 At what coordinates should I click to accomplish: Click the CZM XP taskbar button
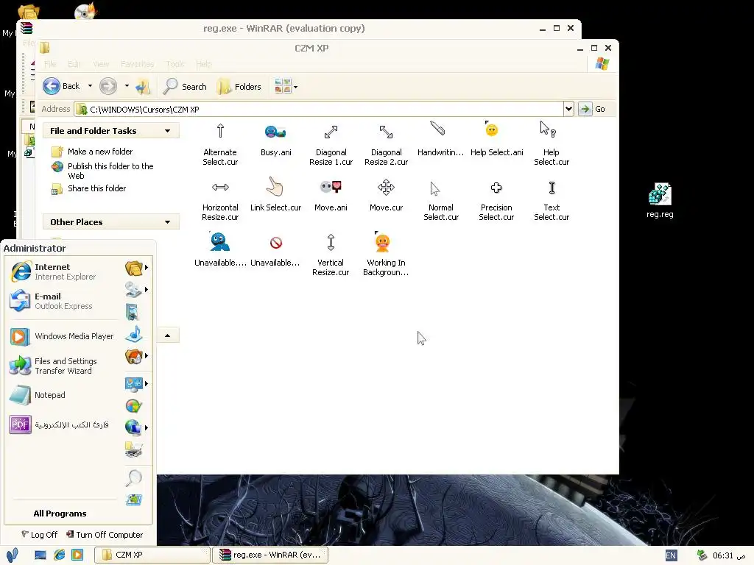[x=152, y=555]
